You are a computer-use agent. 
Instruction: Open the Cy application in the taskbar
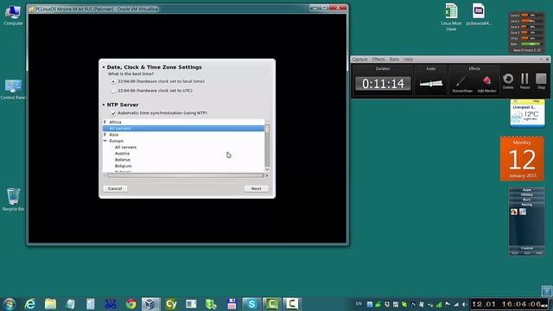171,303
